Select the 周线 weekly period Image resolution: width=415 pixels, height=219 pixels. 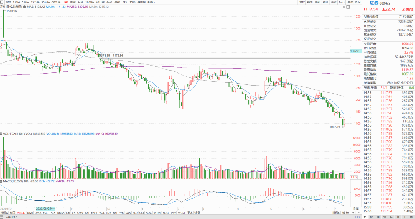pos(73,2)
